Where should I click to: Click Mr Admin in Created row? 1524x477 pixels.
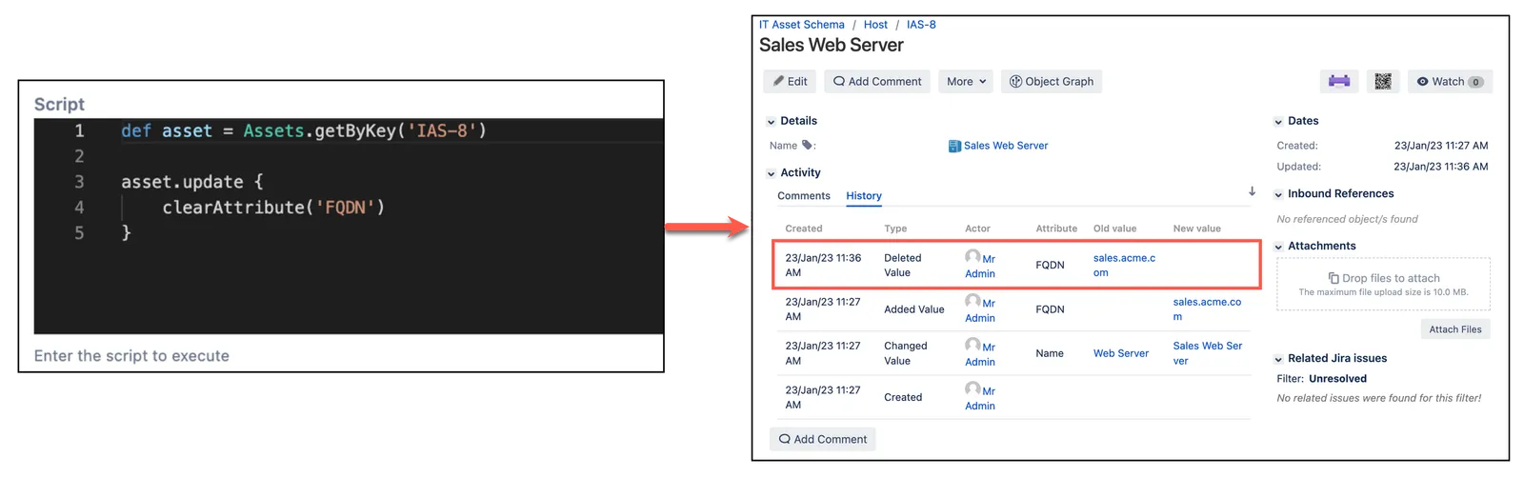pyautogui.click(x=980, y=397)
